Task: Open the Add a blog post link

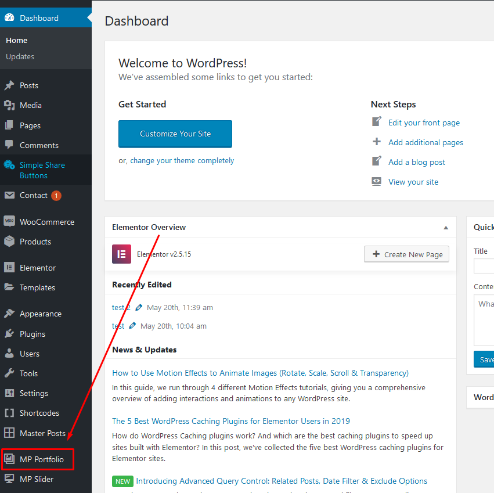Action: click(417, 162)
